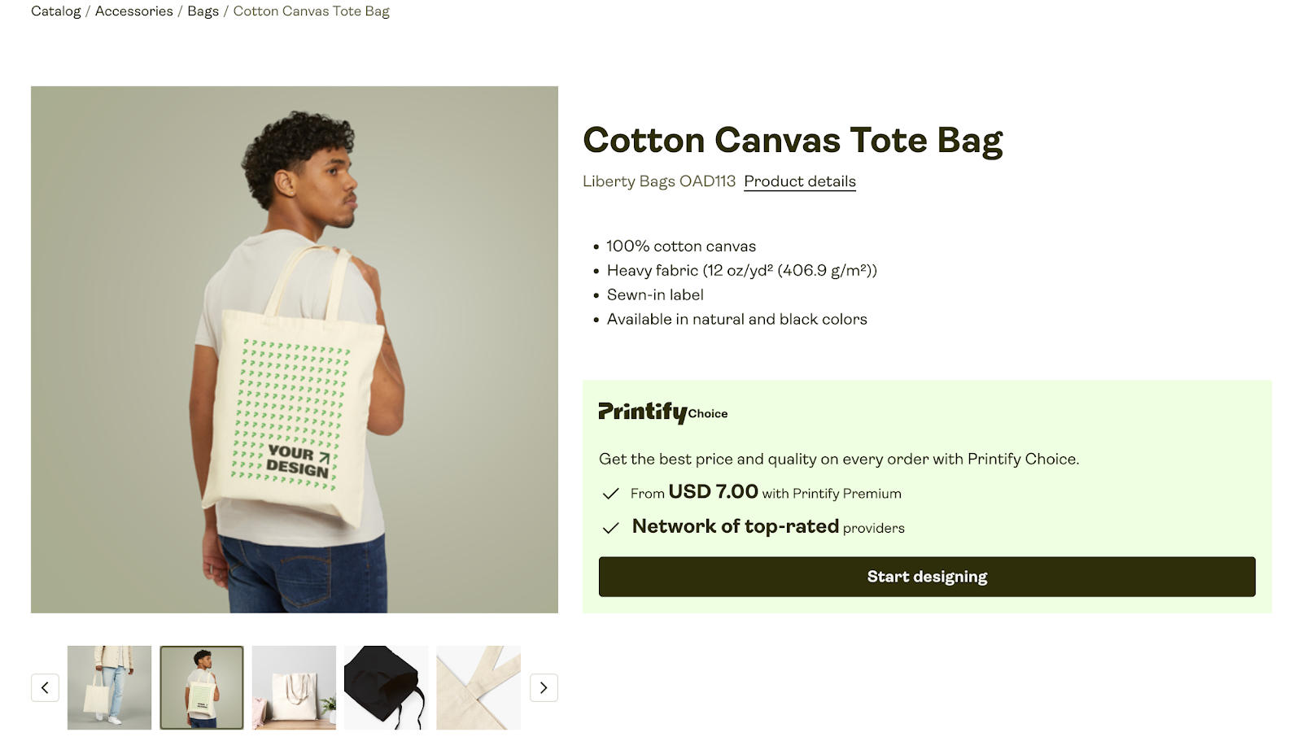Select the black tote bag thumbnail

tap(386, 687)
